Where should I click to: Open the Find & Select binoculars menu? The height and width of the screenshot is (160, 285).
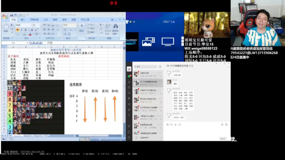pos(115,29)
